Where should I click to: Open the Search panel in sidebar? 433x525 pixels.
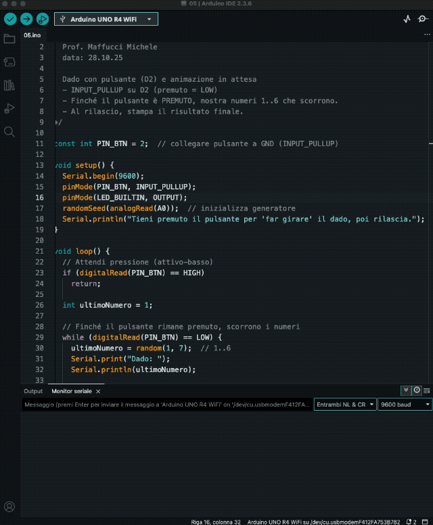coord(9,132)
